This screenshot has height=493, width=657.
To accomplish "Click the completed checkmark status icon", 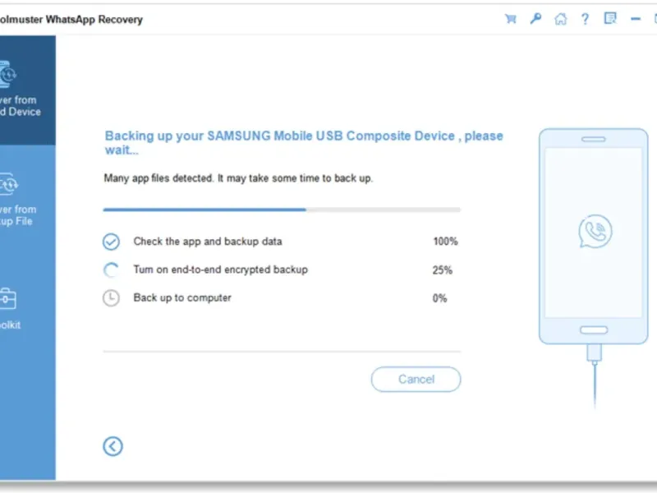I will click(x=111, y=242).
